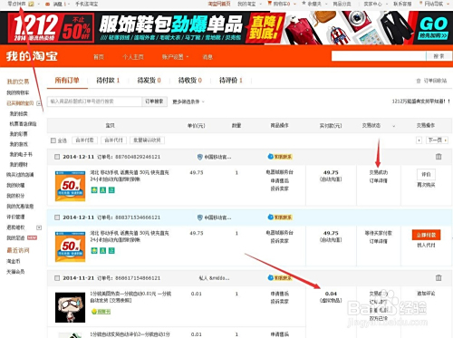
Task: Click the 和我联系 chat icon on order 888371534666121
Action: (x=280, y=217)
